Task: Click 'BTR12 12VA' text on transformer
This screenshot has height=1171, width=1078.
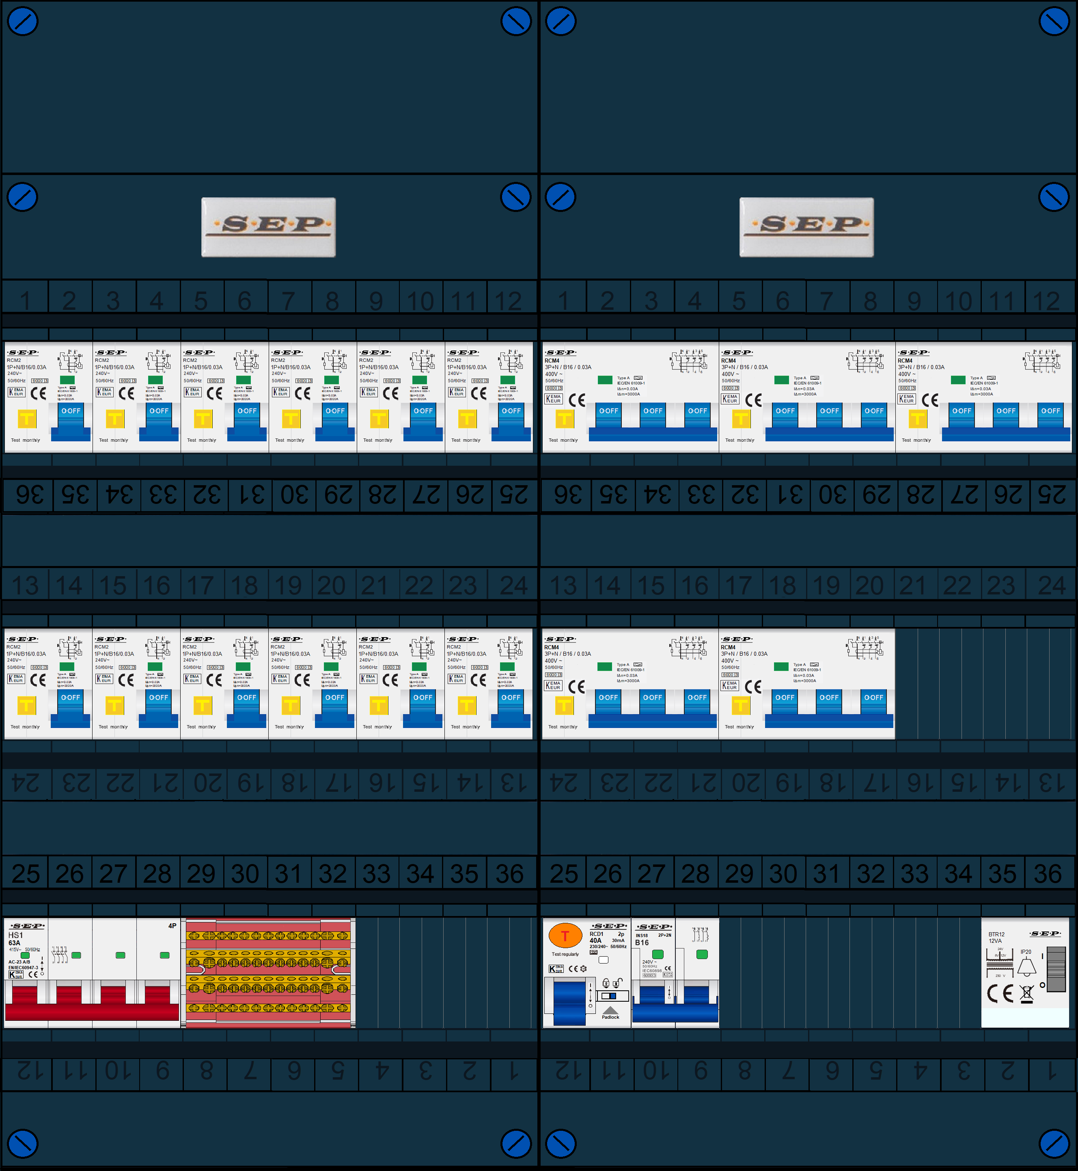Action: click(x=996, y=938)
